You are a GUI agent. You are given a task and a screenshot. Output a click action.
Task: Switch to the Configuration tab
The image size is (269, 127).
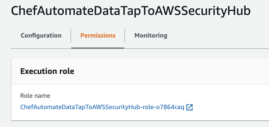[x=41, y=35]
